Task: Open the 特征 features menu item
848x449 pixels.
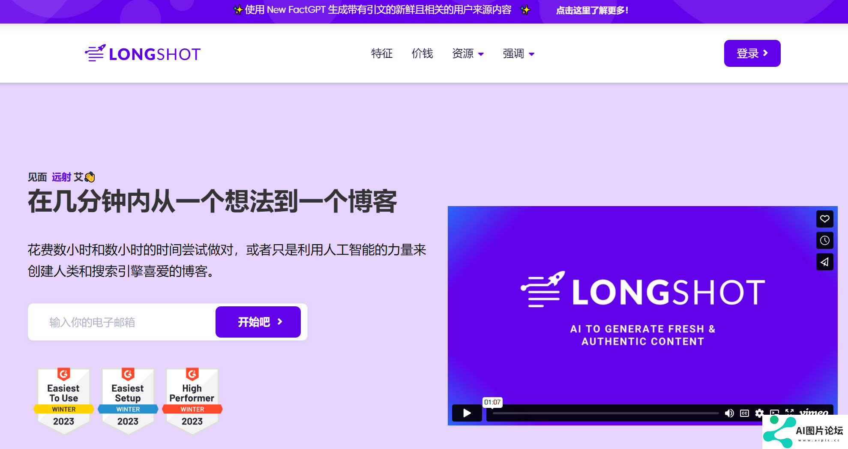Action: tap(382, 54)
